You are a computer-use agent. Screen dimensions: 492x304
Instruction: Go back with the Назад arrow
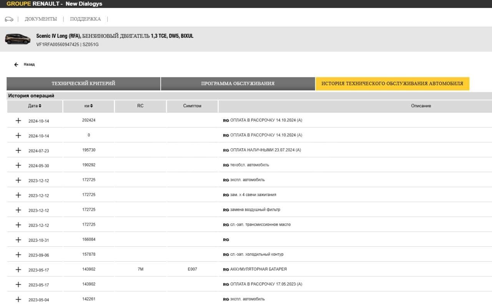tap(16, 65)
